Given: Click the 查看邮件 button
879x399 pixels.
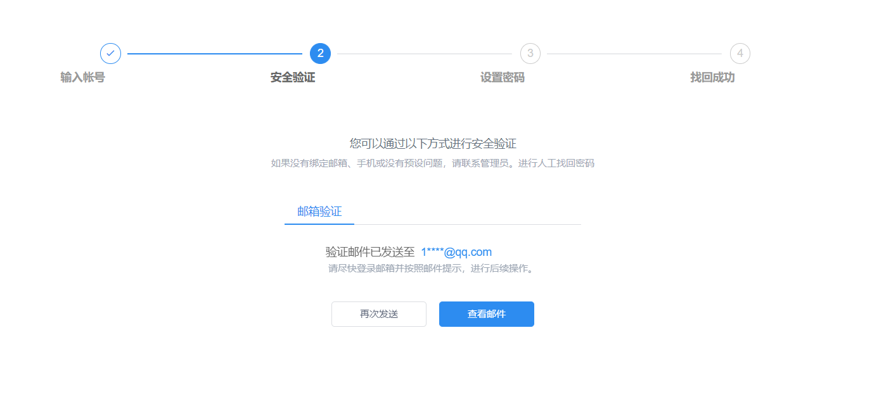Looking at the screenshot, I should point(487,314).
